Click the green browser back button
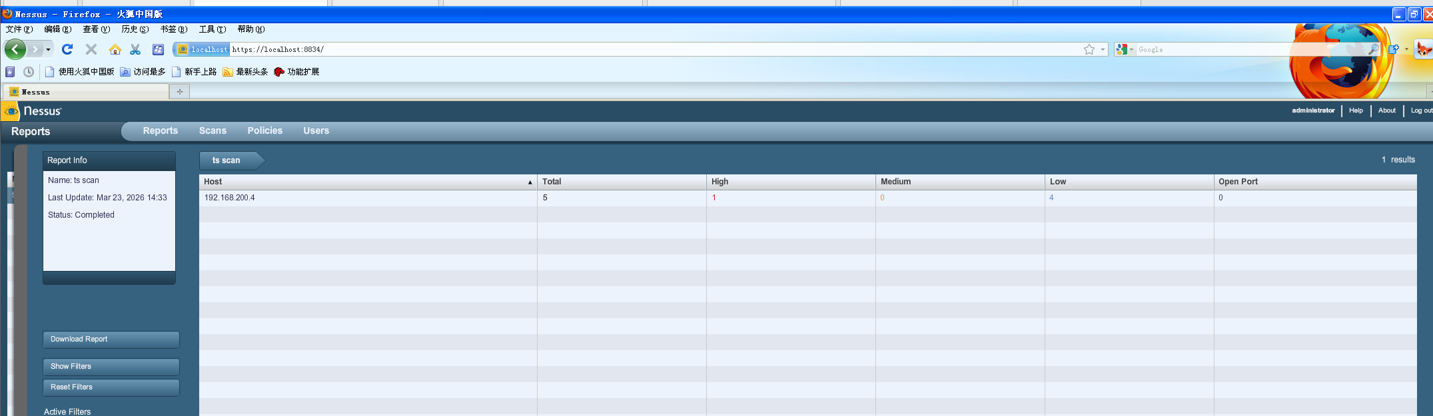The width and height of the screenshot is (1433, 416). click(15, 49)
